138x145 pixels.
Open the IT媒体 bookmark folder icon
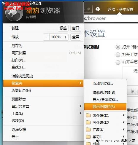pos(88,130)
